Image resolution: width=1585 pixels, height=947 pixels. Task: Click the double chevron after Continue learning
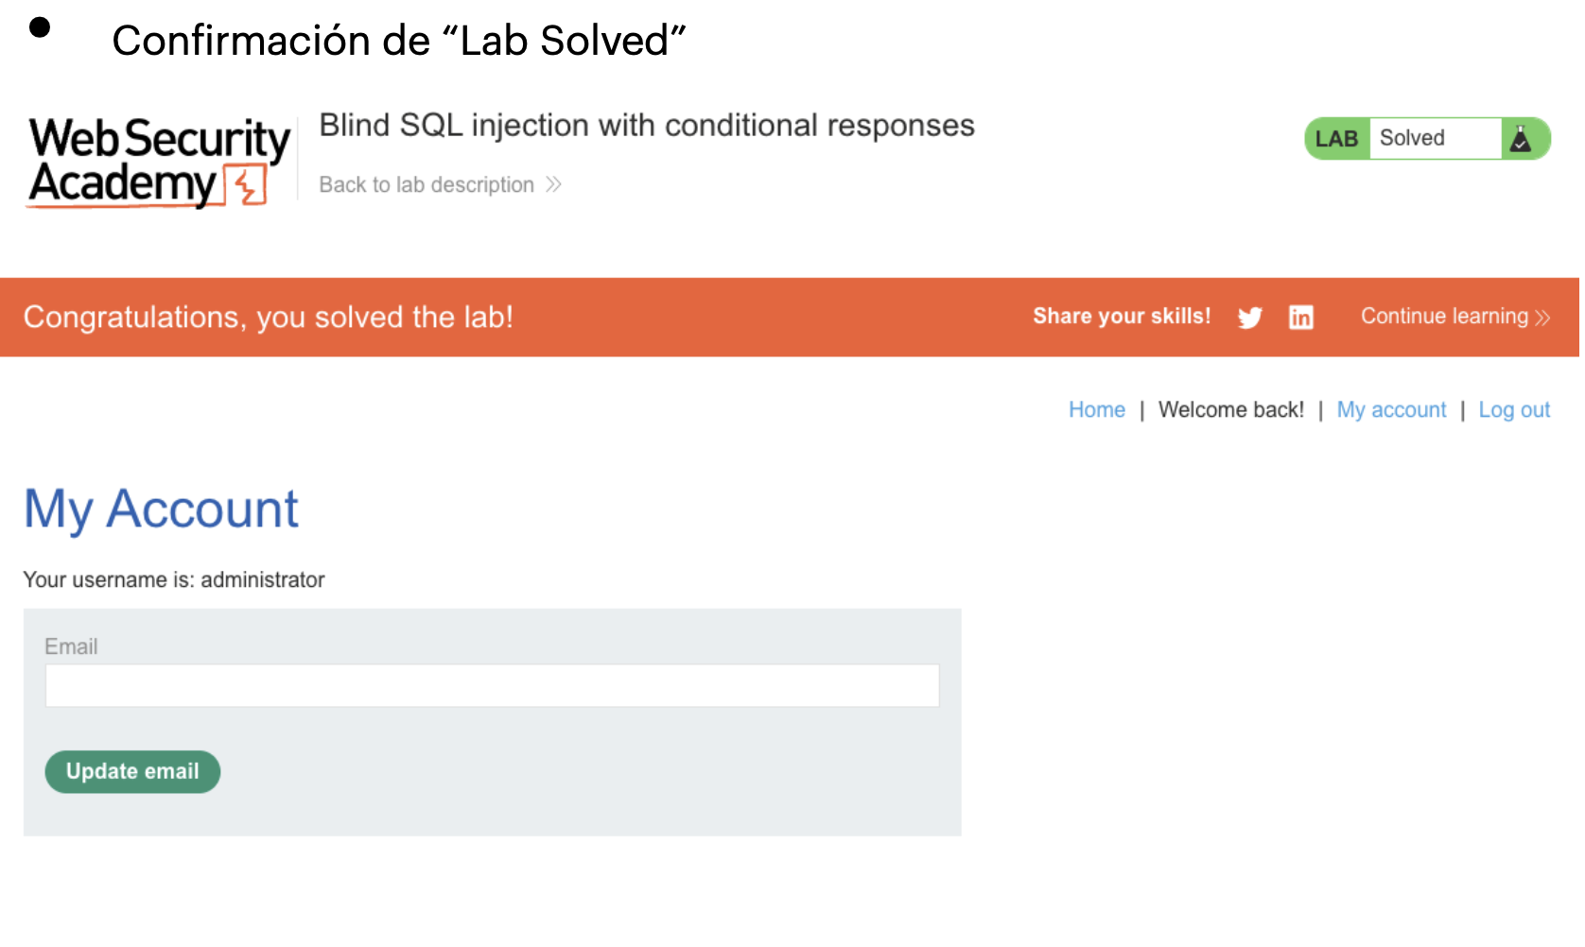point(1542,318)
